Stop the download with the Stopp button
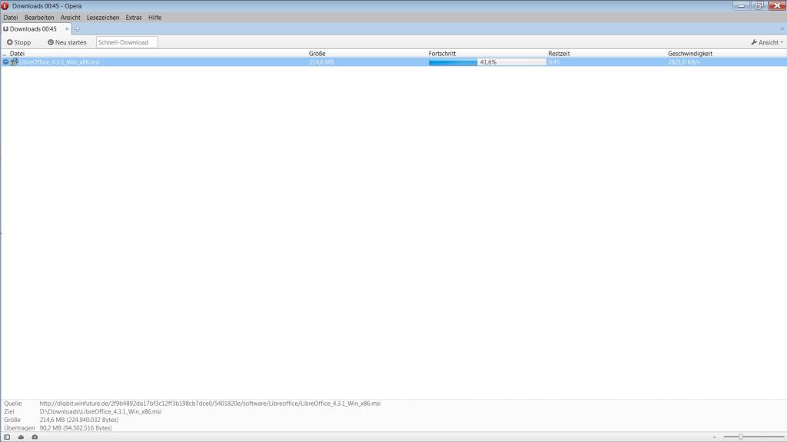 19,43
